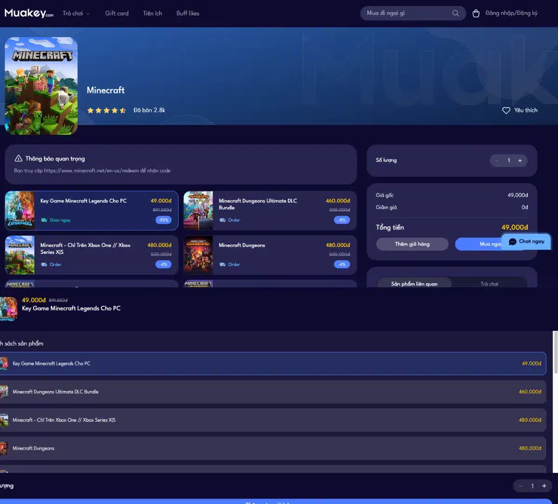
Task: Click the Minecraft cover art thumbnail
Action: click(41, 86)
